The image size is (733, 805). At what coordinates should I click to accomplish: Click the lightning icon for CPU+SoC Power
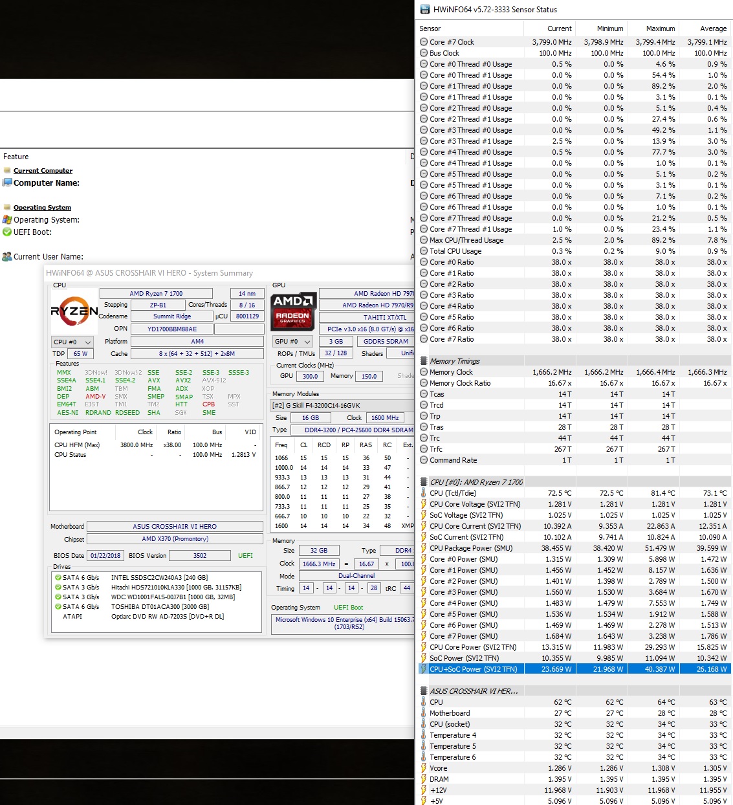[424, 669]
